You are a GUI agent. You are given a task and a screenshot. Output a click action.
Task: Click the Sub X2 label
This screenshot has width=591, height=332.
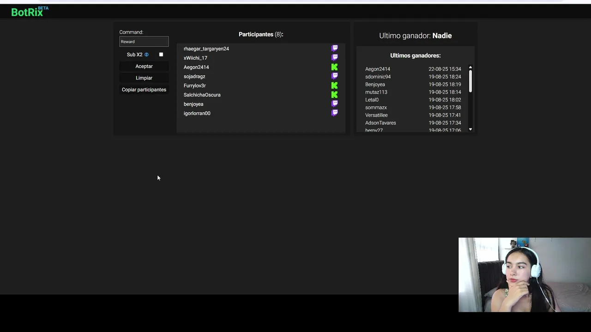click(x=134, y=54)
